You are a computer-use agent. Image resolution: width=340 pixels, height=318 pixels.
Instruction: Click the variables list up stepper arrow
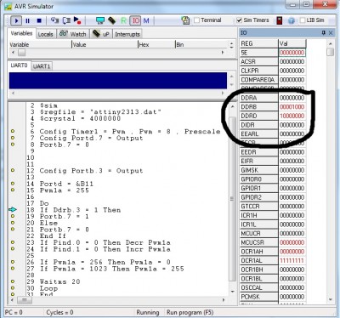point(232,43)
